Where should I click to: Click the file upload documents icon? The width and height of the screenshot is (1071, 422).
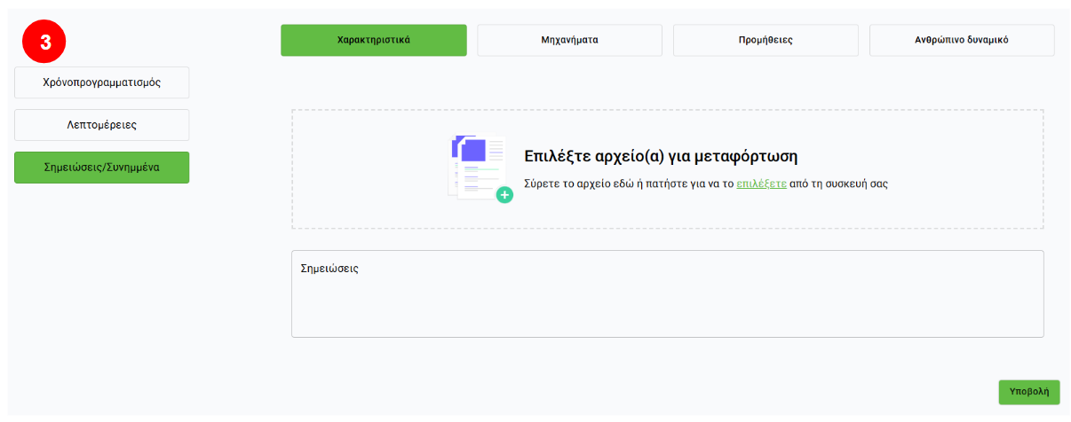coord(478,168)
